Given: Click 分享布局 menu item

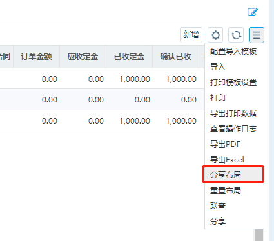Looking at the screenshot, I should coord(233,175).
